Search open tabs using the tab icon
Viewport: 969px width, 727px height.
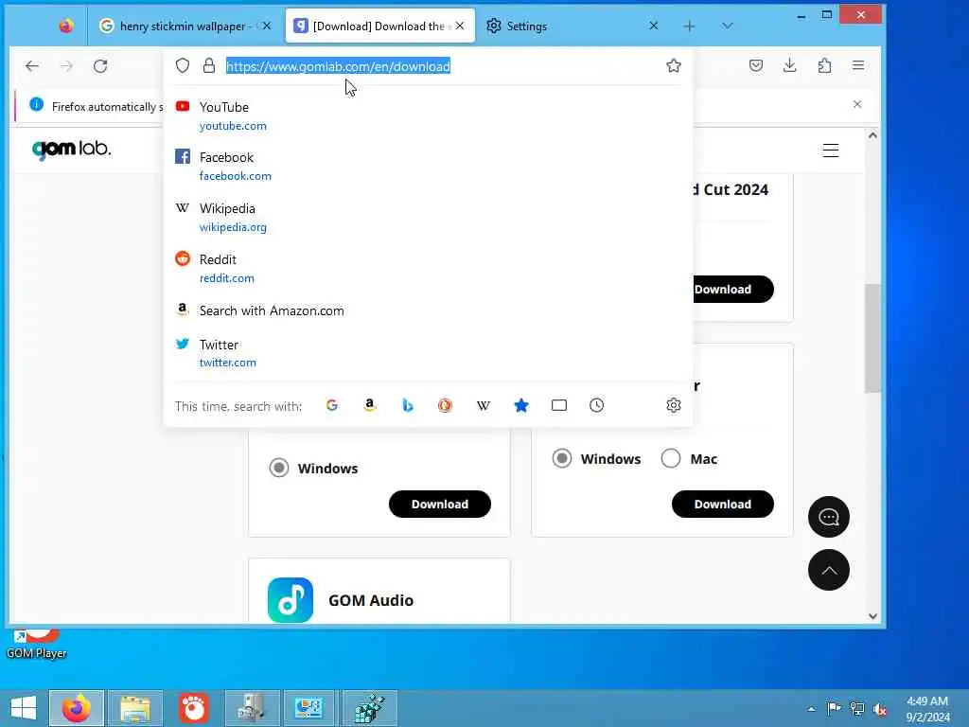[x=558, y=405]
